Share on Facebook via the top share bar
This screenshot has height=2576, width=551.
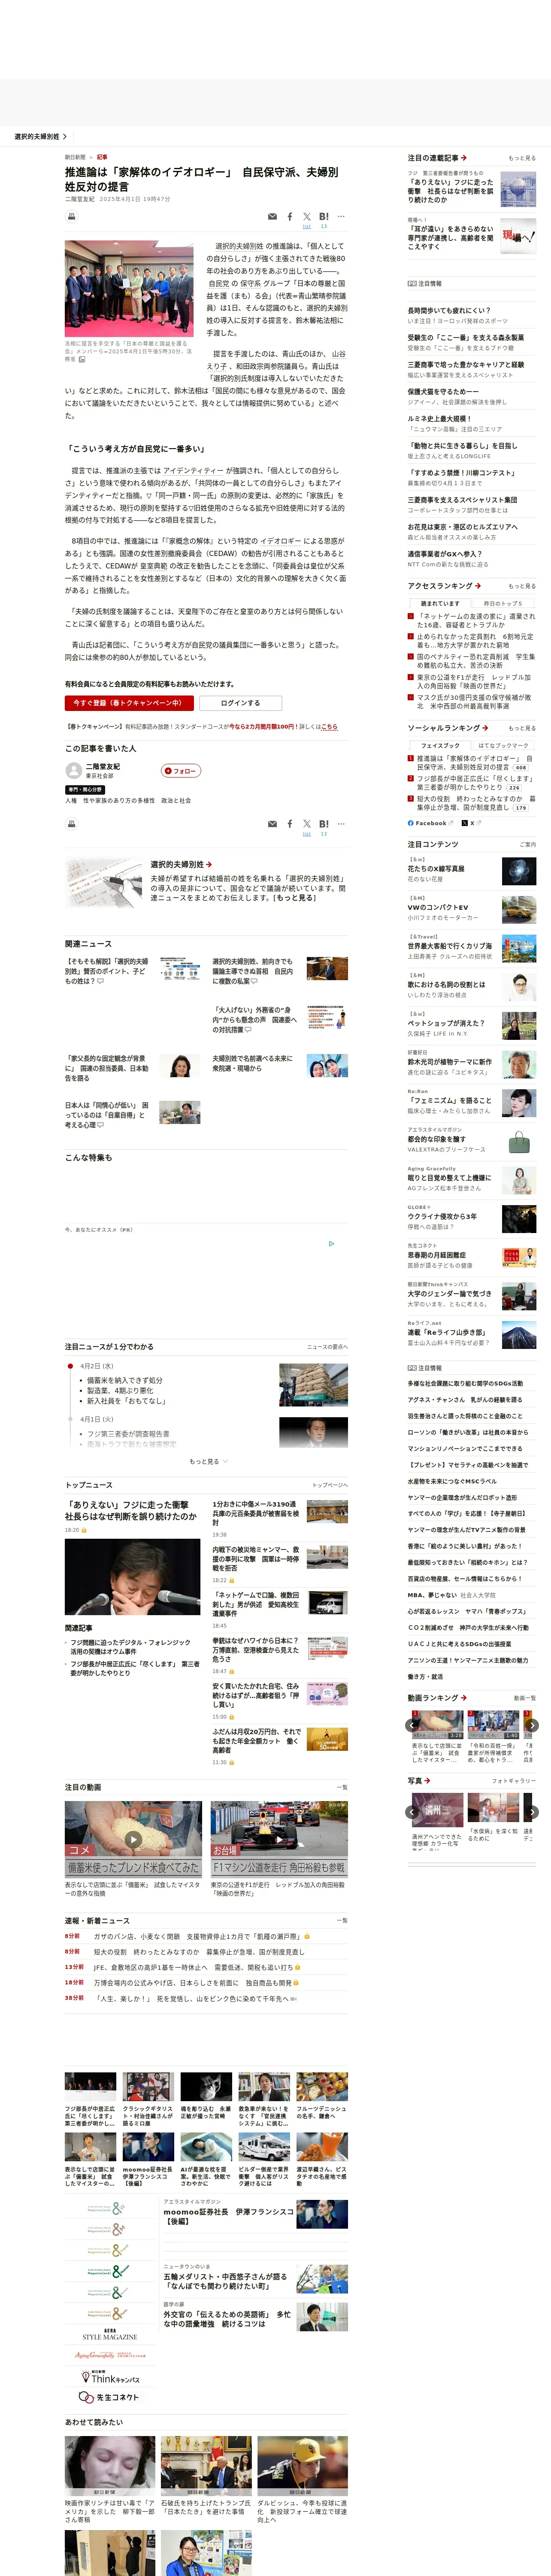coord(290,216)
